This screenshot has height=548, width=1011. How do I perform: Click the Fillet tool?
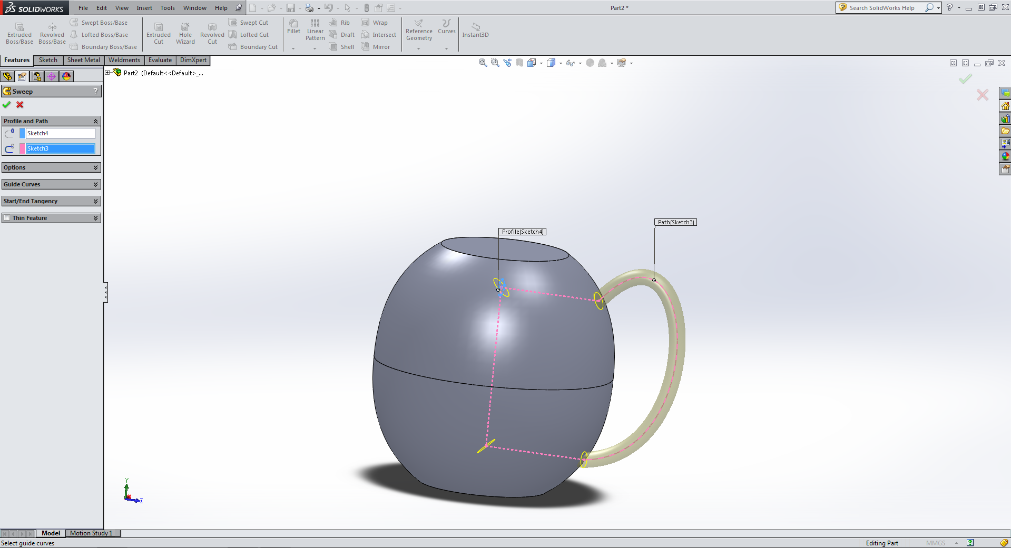293,27
